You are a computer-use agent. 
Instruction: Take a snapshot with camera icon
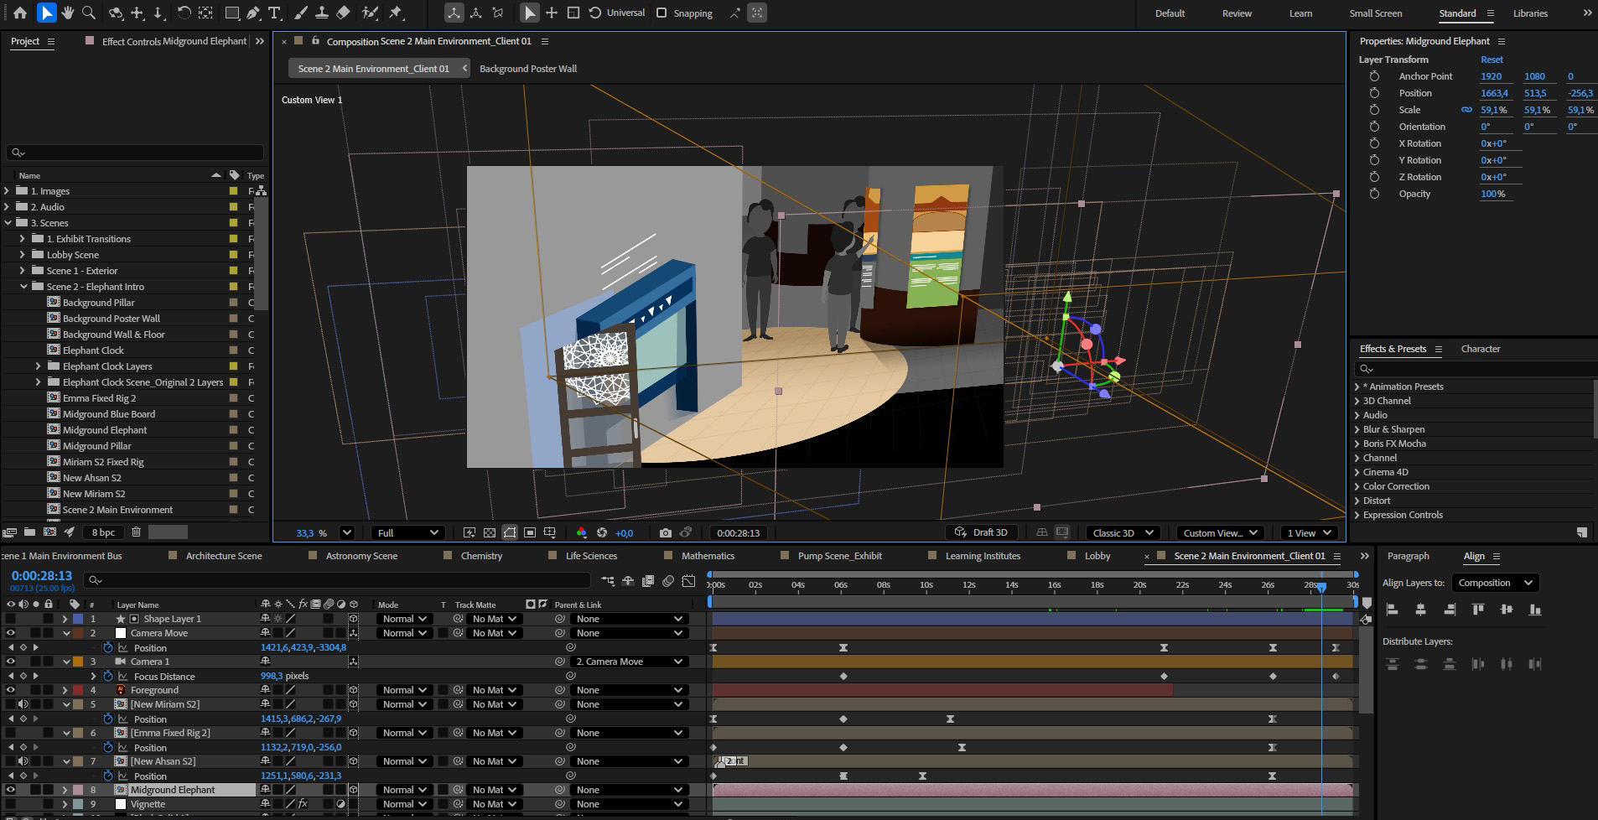pos(665,532)
